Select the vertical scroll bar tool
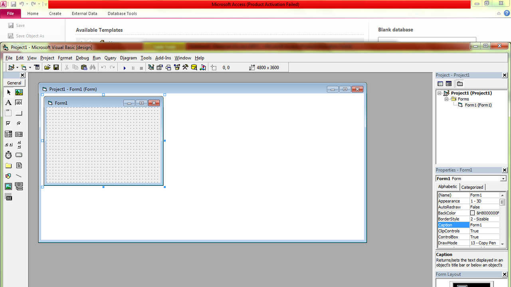 pos(19,145)
